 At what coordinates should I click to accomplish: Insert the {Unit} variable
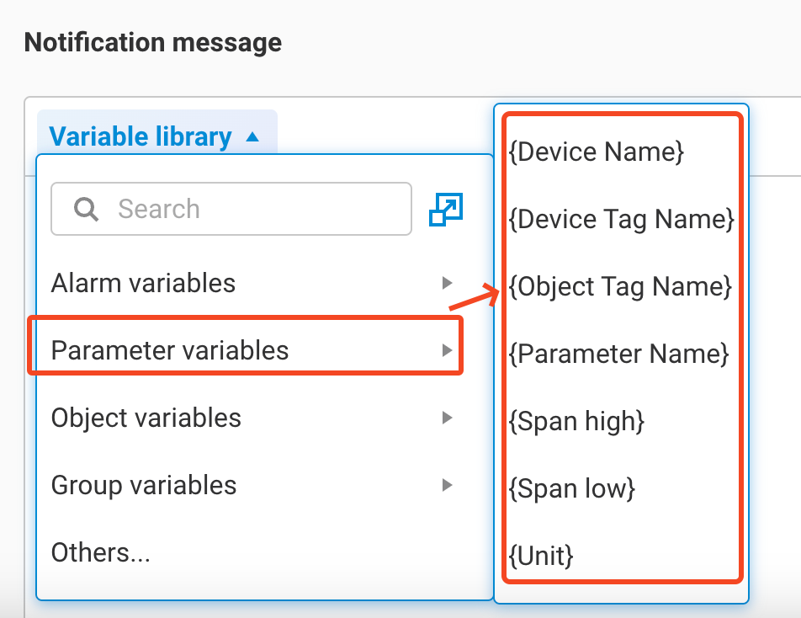pyautogui.click(x=541, y=556)
